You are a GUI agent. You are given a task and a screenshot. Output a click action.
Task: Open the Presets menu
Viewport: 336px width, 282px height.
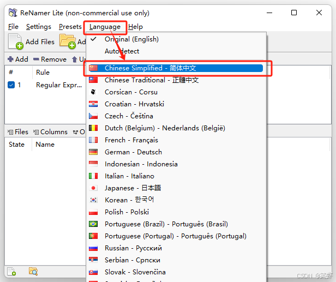[70, 27]
